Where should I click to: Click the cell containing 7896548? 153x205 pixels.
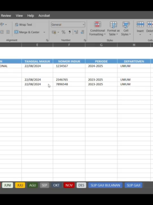[69, 84]
